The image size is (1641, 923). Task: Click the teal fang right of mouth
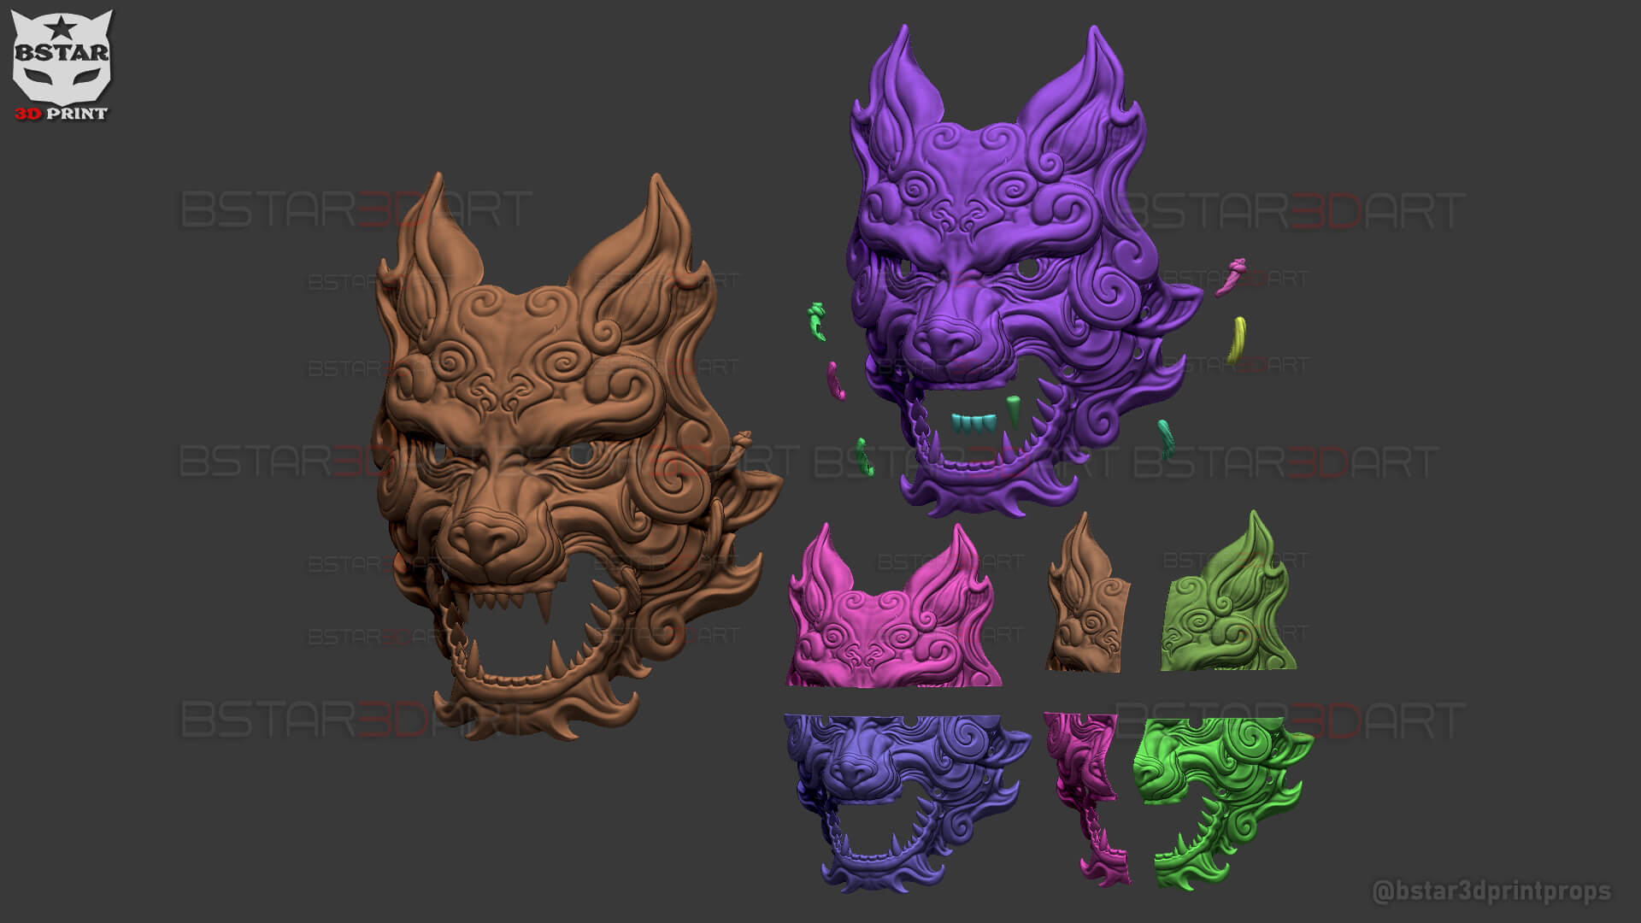[1166, 436]
